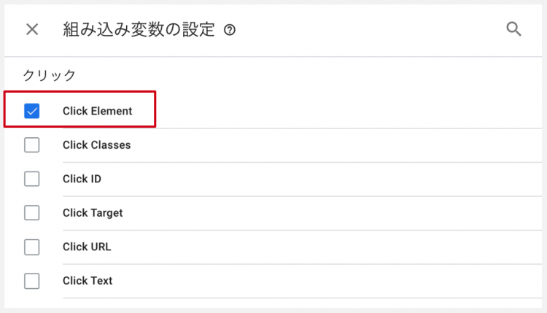The image size is (547, 313).
Task: Select the Click Element label text
Action: 97,111
